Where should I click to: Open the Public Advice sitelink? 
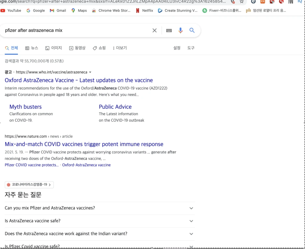(x=115, y=107)
